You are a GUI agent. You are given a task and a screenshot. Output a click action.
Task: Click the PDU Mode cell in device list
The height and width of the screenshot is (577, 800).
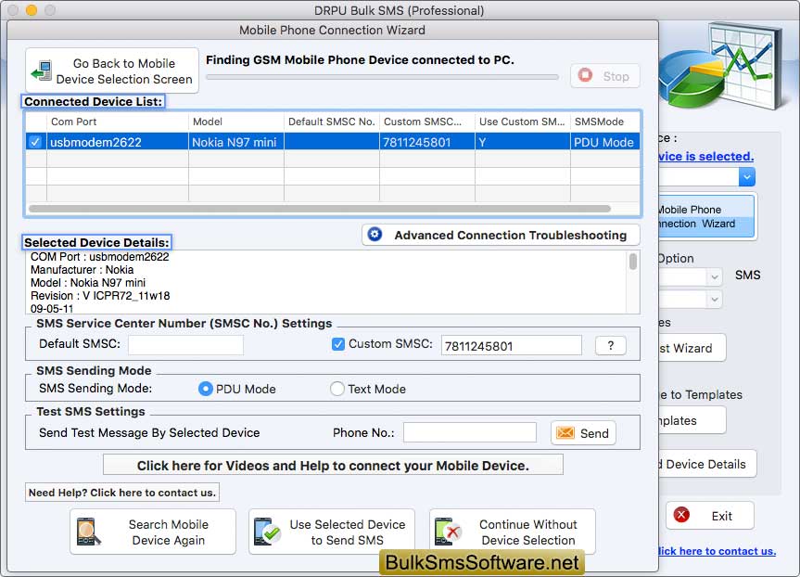coord(605,142)
